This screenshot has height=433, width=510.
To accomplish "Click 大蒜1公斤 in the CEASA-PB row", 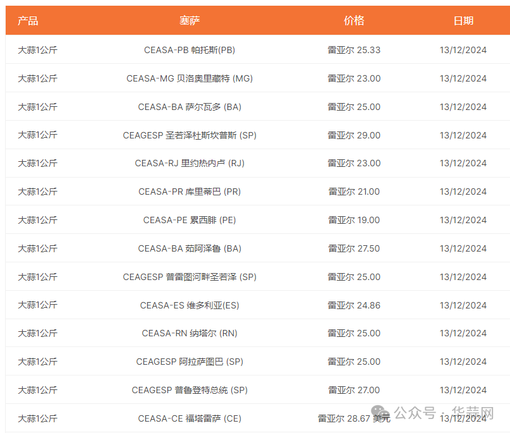I will 38,50.
